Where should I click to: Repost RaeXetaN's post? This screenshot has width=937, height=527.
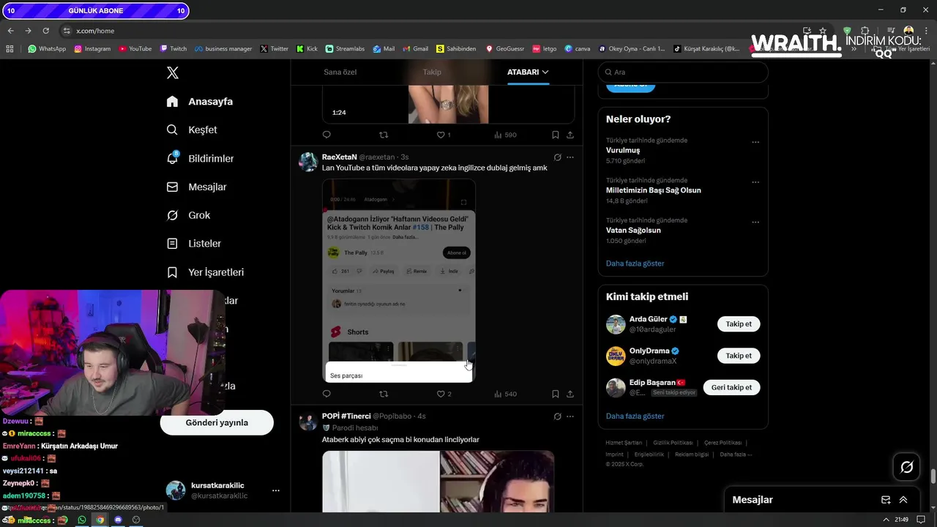pyautogui.click(x=384, y=394)
